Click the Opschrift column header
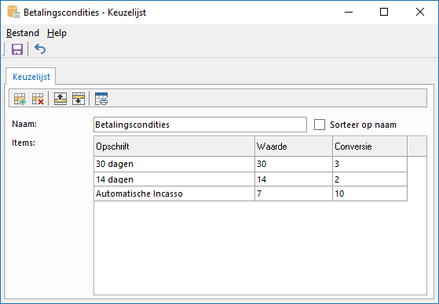 pyautogui.click(x=174, y=147)
